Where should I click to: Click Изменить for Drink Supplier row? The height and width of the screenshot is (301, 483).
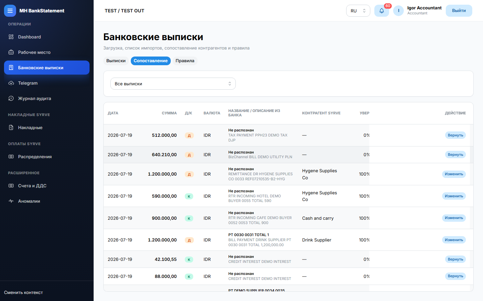click(454, 240)
